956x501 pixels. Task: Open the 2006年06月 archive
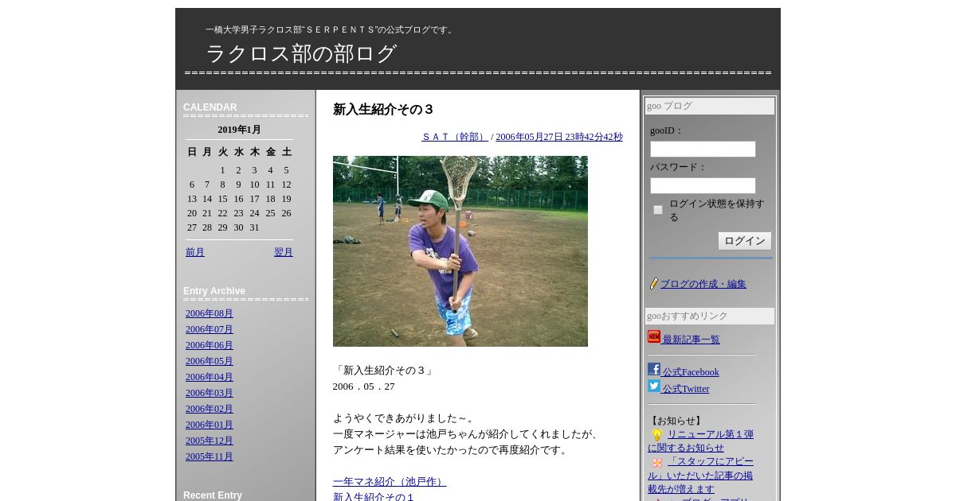click(x=210, y=345)
